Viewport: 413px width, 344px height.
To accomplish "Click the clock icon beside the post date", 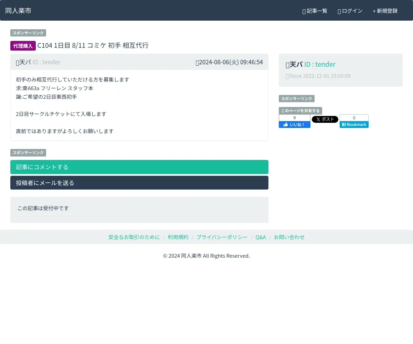I will coord(197,63).
